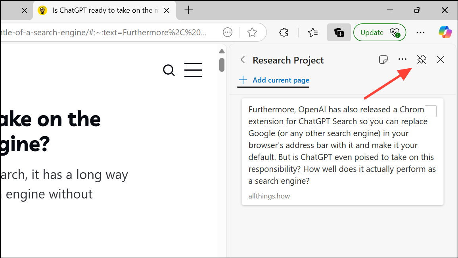Open the website search magnifier
The height and width of the screenshot is (258, 458).
click(169, 70)
